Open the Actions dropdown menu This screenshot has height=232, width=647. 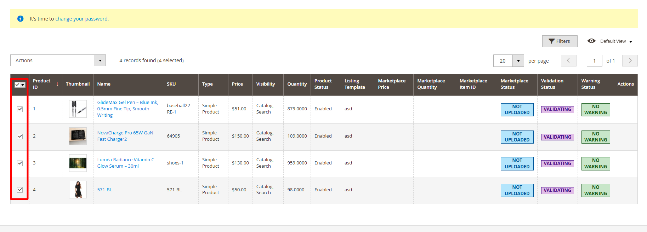pyautogui.click(x=58, y=60)
